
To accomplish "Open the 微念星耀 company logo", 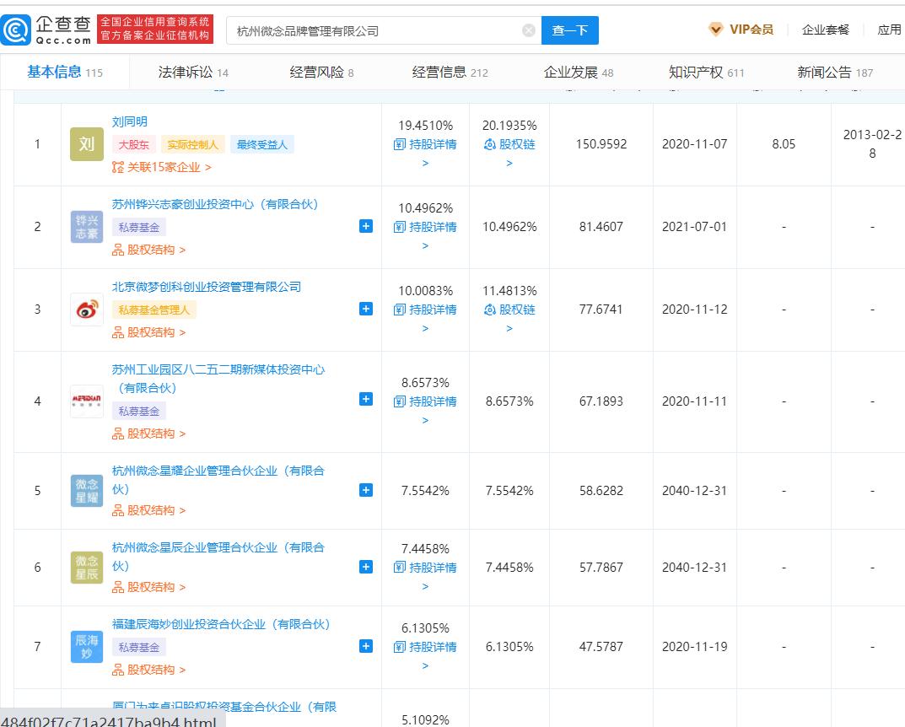I will [x=87, y=491].
